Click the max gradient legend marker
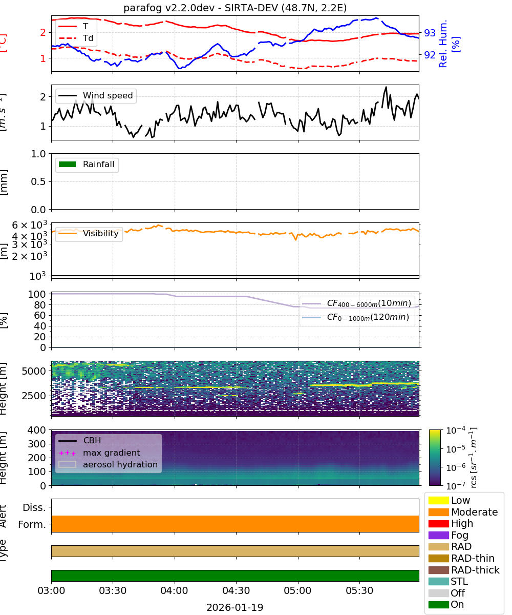 [x=67, y=453]
